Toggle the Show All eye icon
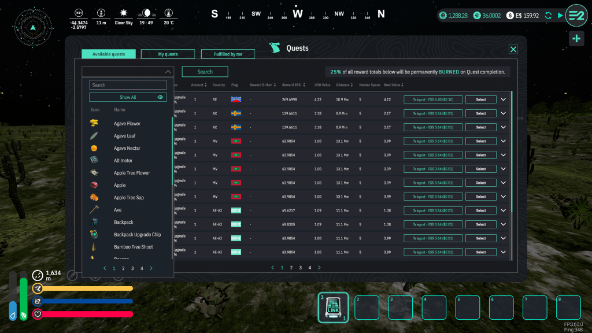The height and width of the screenshot is (333, 592). click(x=160, y=97)
